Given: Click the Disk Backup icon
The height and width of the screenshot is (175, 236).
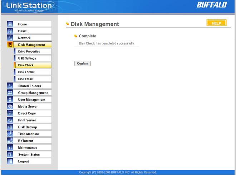Looking at the screenshot, I should click(x=10, y=127).
